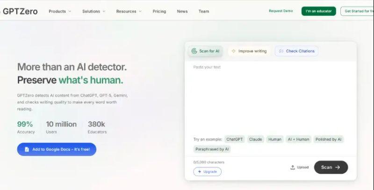
Task: Open the News page
Action: pyautogui.click(x=182, y=11)
